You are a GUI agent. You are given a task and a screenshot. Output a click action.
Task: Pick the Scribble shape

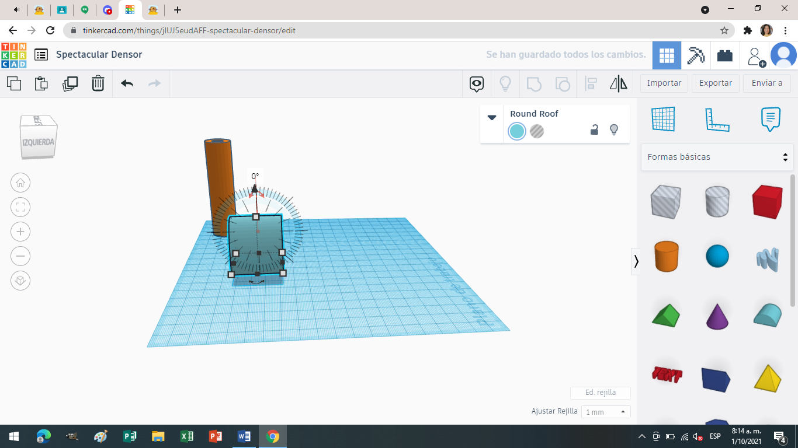(x=768, y=259)
